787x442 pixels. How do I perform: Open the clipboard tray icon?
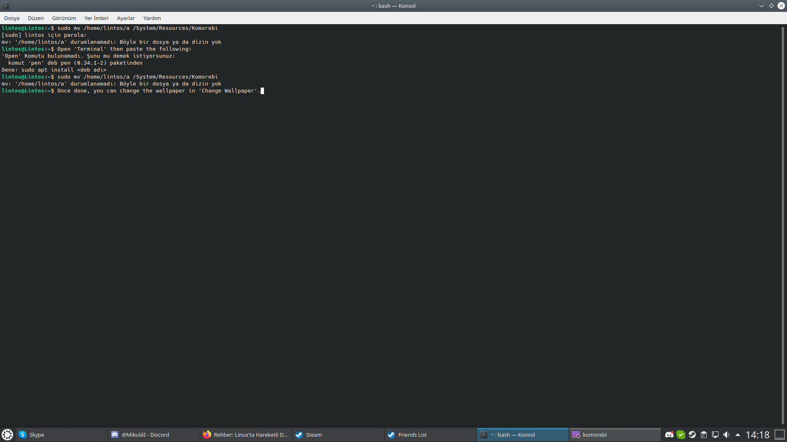[704, 435]
